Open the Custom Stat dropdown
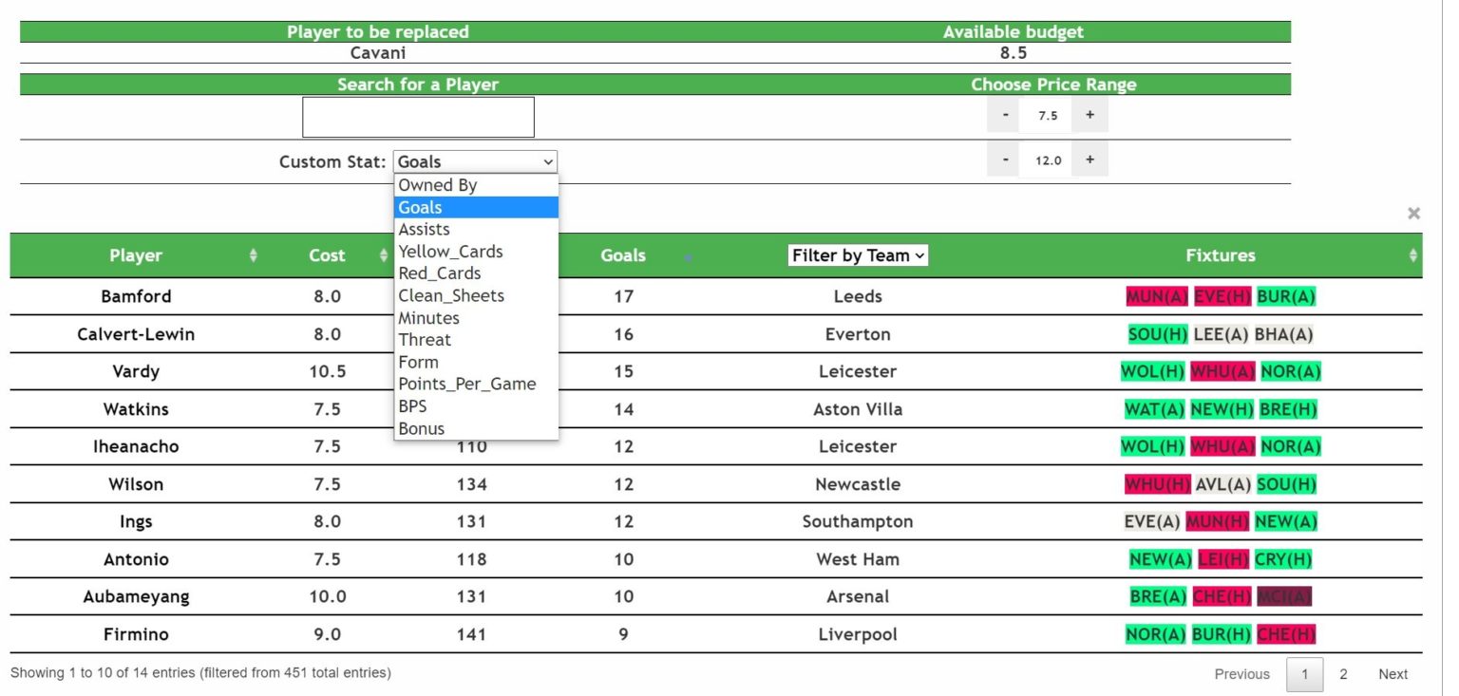The height and width of the screenshot is (696, 1459). [x=474, y=161]
